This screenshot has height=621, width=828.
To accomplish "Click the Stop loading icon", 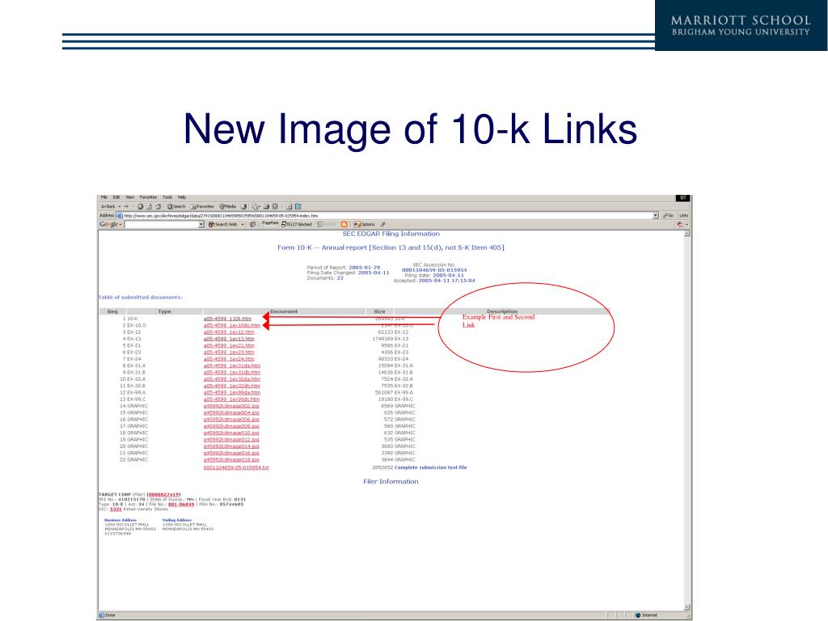I will (141, 206).
